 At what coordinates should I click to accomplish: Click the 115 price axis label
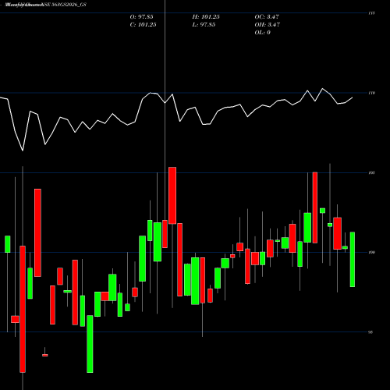(372, 13)
